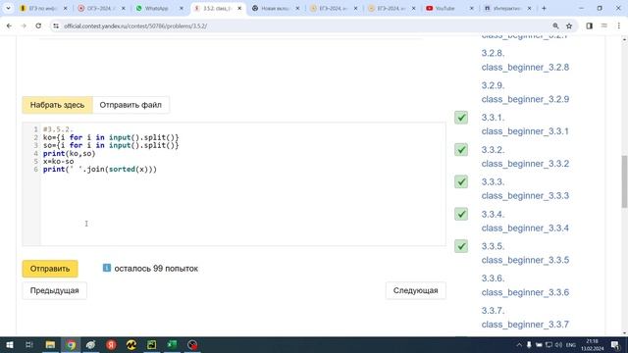Click the Отправить submit button

point(50,269)
